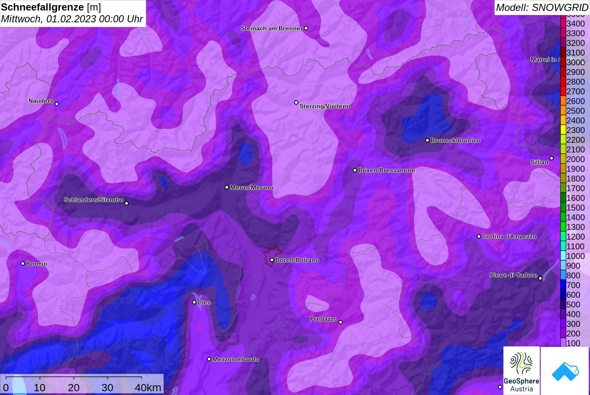590x395 pixels.
Task: Click the 700 m legend color swatch
Action: pos(563,285)
